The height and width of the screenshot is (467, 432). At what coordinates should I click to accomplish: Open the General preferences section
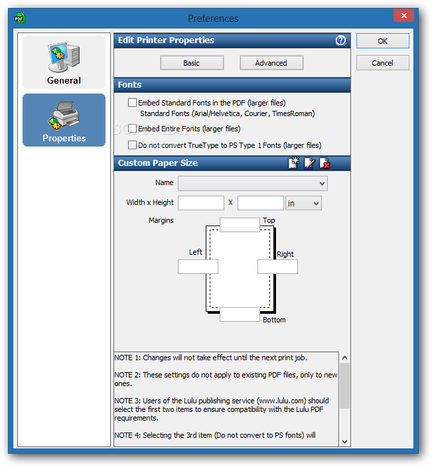[64, 62]
